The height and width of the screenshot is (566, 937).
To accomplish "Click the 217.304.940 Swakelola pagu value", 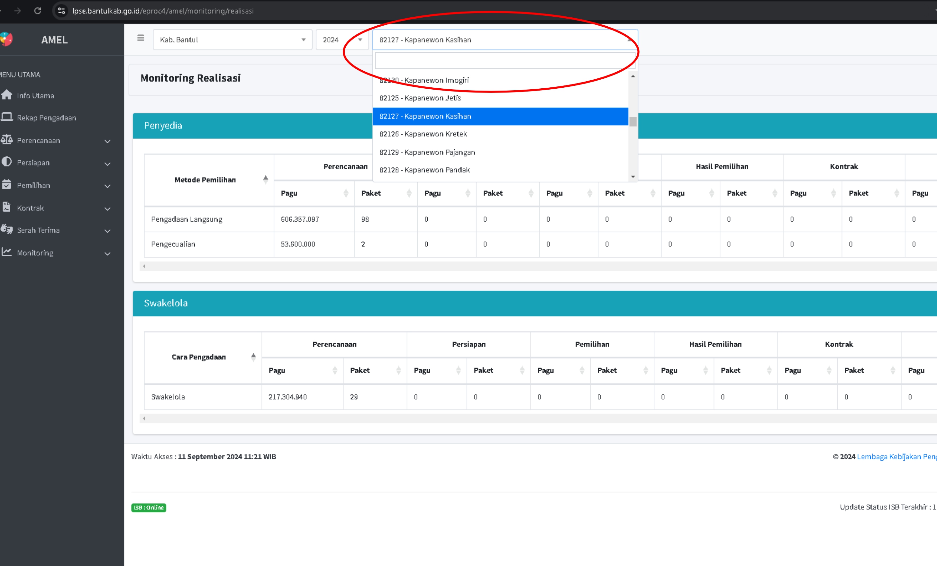I will pyautogui.click(x=287, y=397).
